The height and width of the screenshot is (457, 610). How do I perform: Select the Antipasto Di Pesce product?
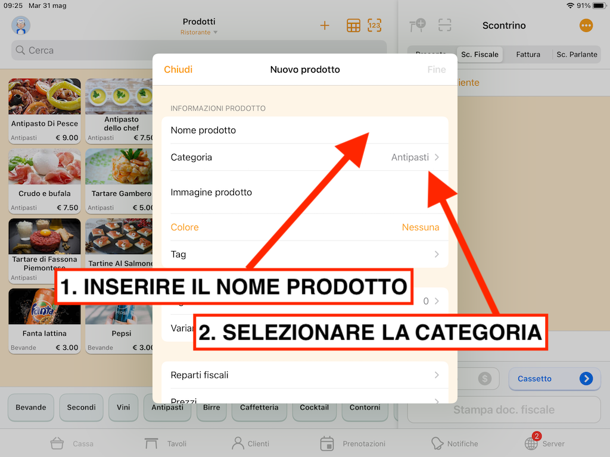click(x=44, y=111)
